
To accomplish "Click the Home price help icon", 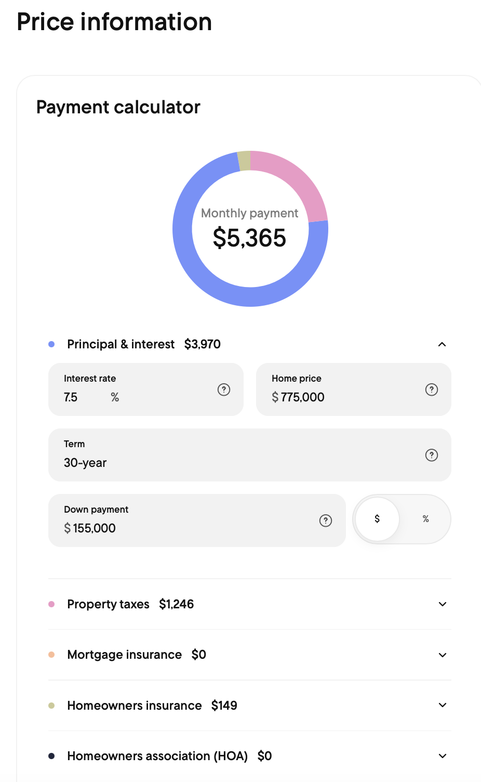I will [x=432, y=389].
